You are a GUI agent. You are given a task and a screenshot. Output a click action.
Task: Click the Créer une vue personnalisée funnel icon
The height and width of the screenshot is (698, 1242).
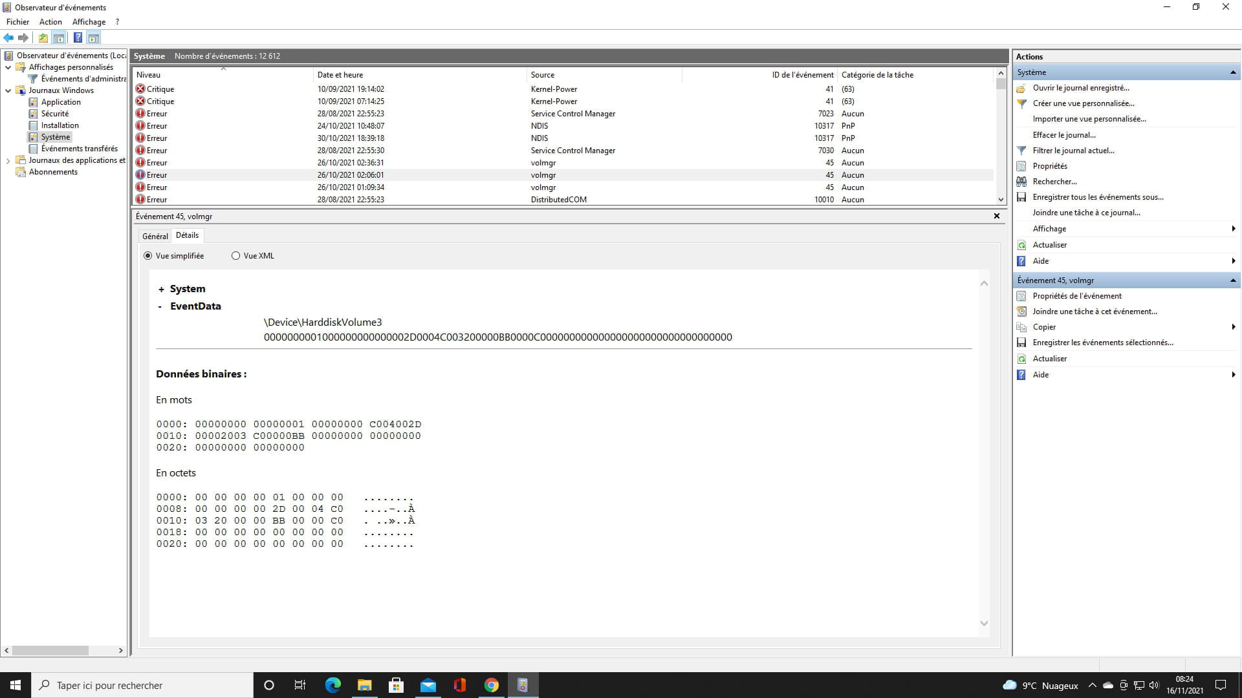click(1021, 103)
